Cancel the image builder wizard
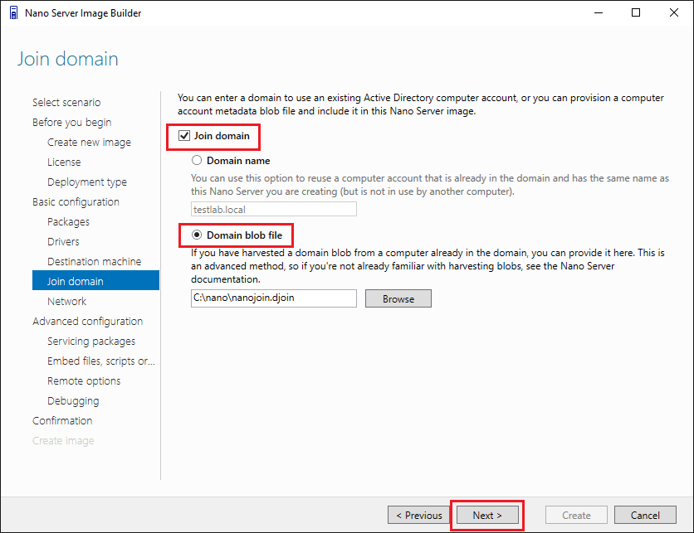This screenshot has height=533, width=694. coord(645,515)
